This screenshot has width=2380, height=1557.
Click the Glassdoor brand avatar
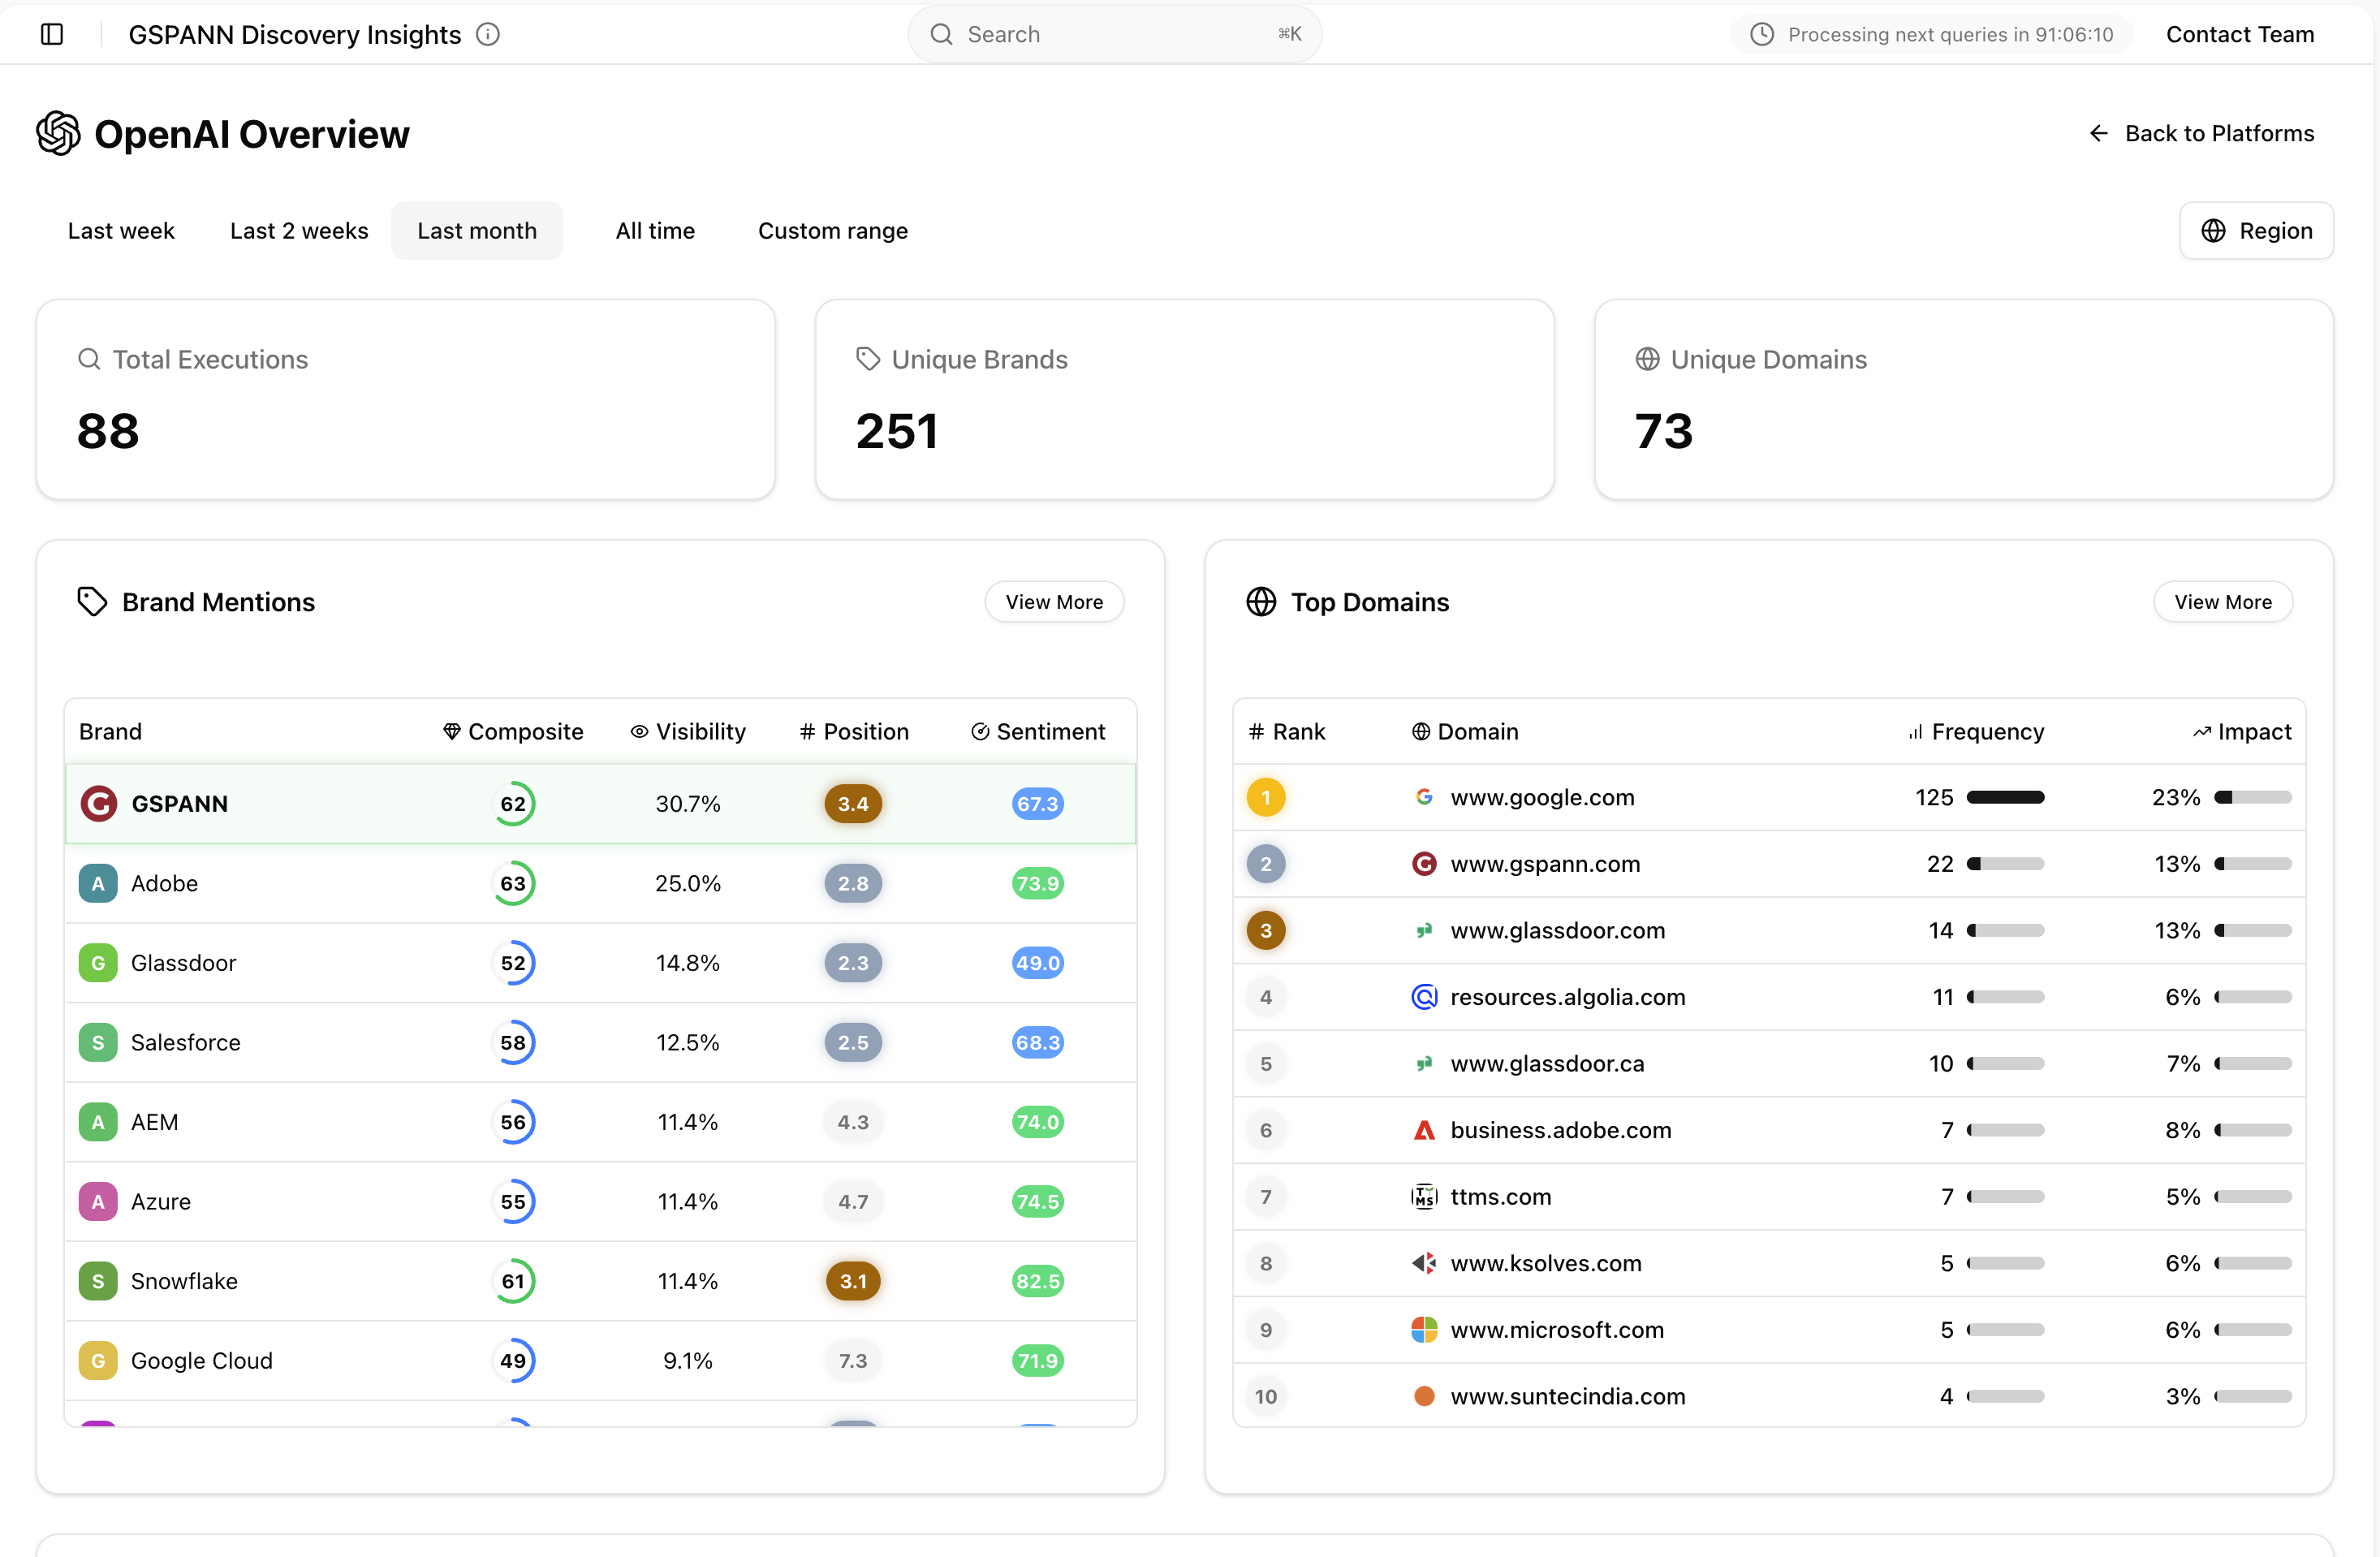coord(98,962)
